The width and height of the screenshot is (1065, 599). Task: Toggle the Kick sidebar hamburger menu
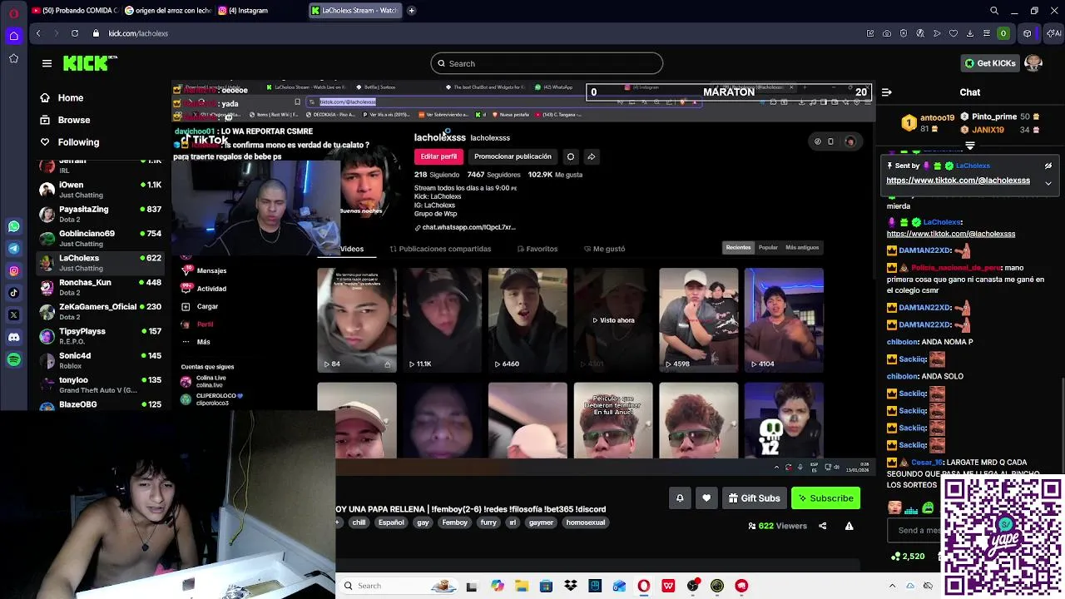coord(47,63)
